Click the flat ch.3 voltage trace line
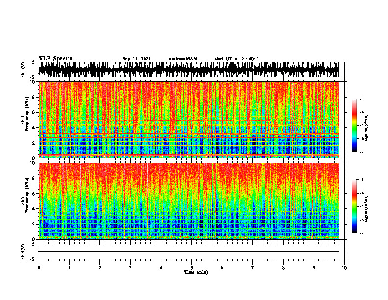388x300 pixels. pyautogui.click(x=189, y=251)
